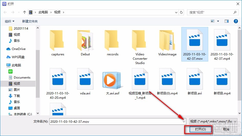Open WPS网盘 in the navigation pane
Image resolution: width=242 pixels, height=136 pixels.
pos(15,57)
